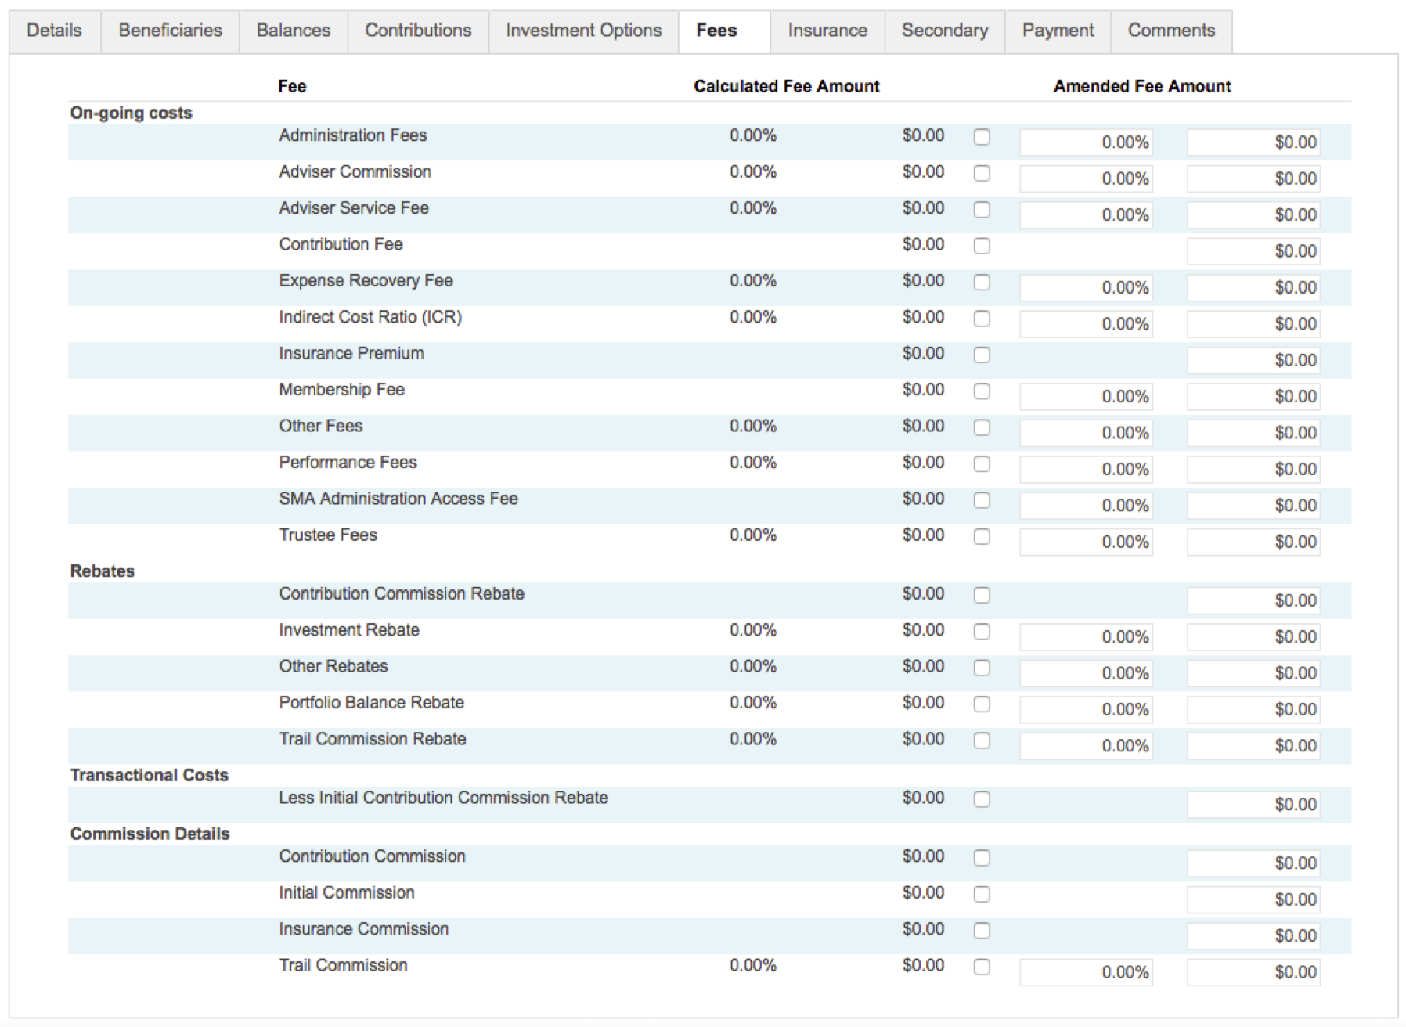Click the Indirect Cost Ratio amended dollar field
Image resolution: width=1406 pixels, height=1027 pixels.
point(1253,324)
